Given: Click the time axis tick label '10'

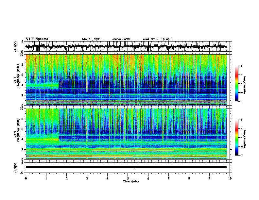Looking at the screenshot, I should [230, 178].
